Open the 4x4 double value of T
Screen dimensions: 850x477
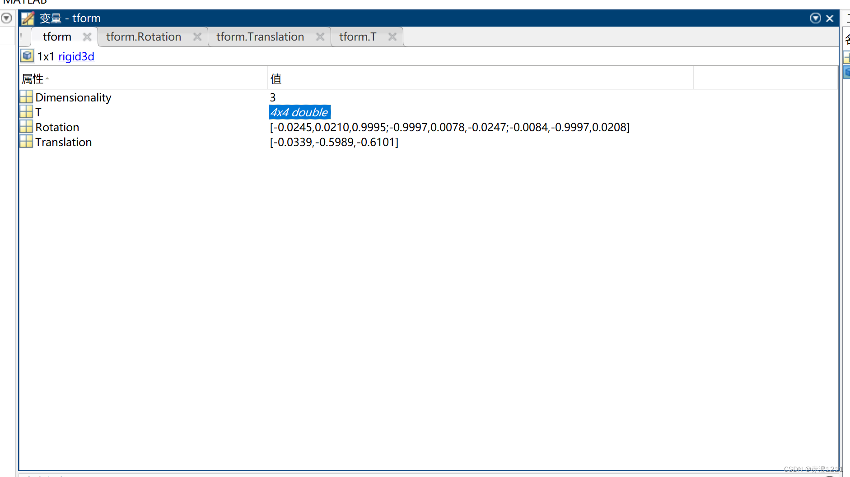pyautogui.click(x=299, y=112)
